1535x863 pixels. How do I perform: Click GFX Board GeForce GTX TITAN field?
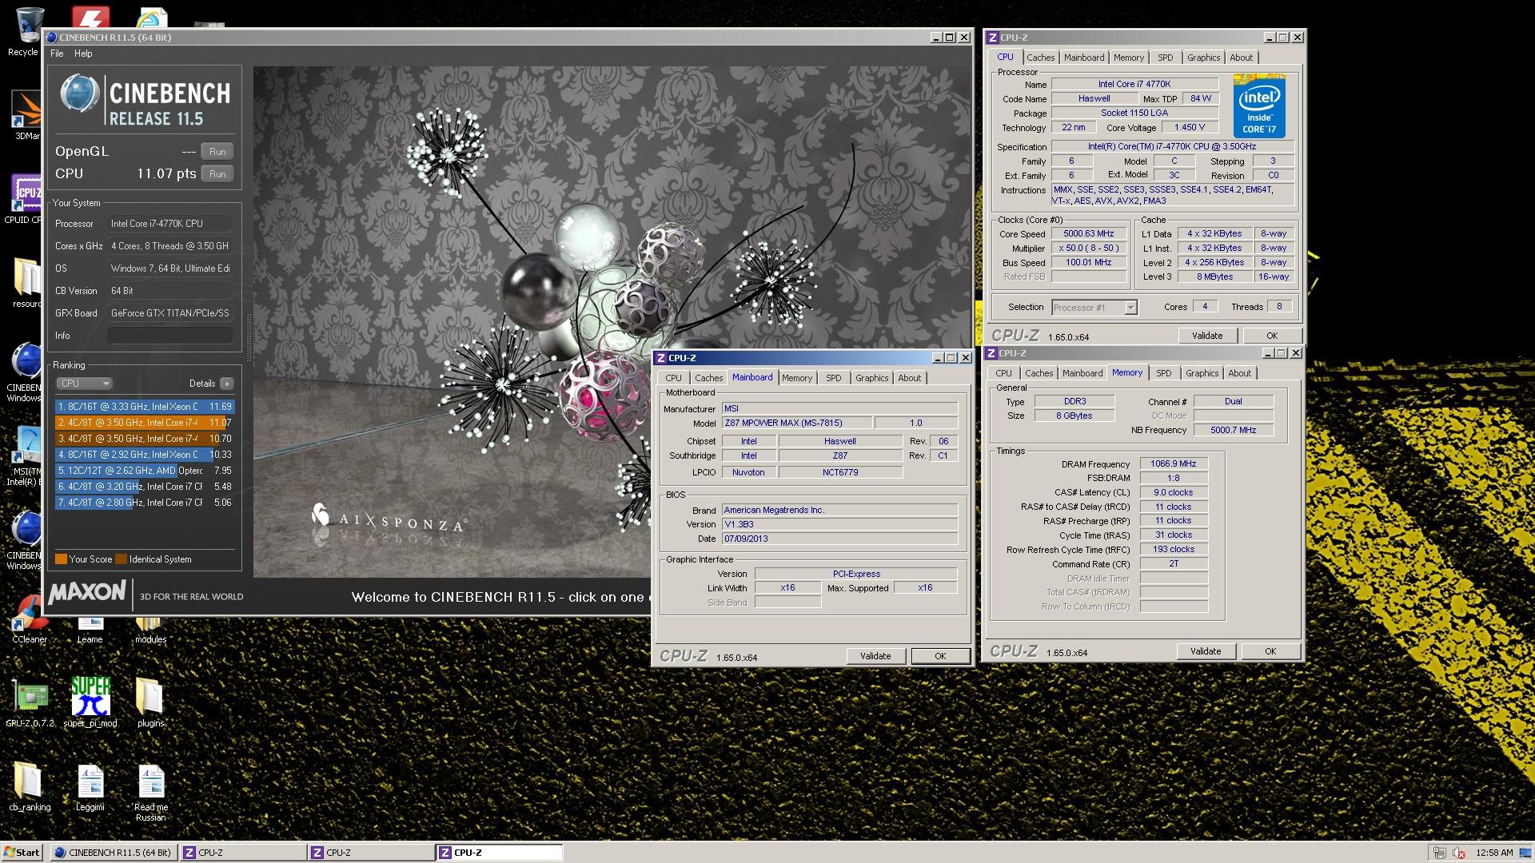[x=170, y=313]
